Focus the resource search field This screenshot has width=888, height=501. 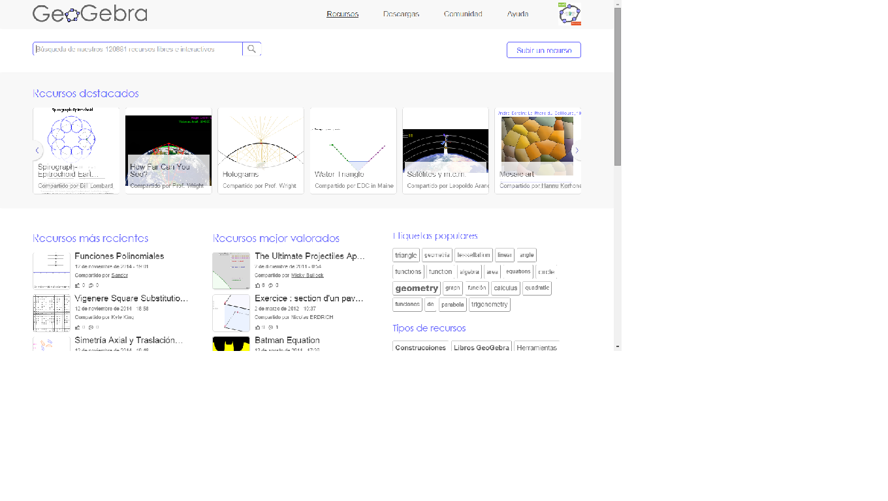(x=138, y=49)
